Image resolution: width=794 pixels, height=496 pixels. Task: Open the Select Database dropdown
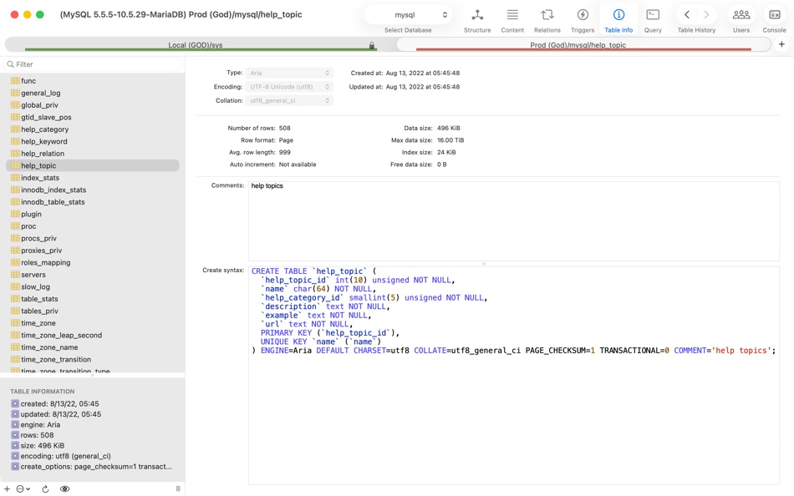coord(408,15)
